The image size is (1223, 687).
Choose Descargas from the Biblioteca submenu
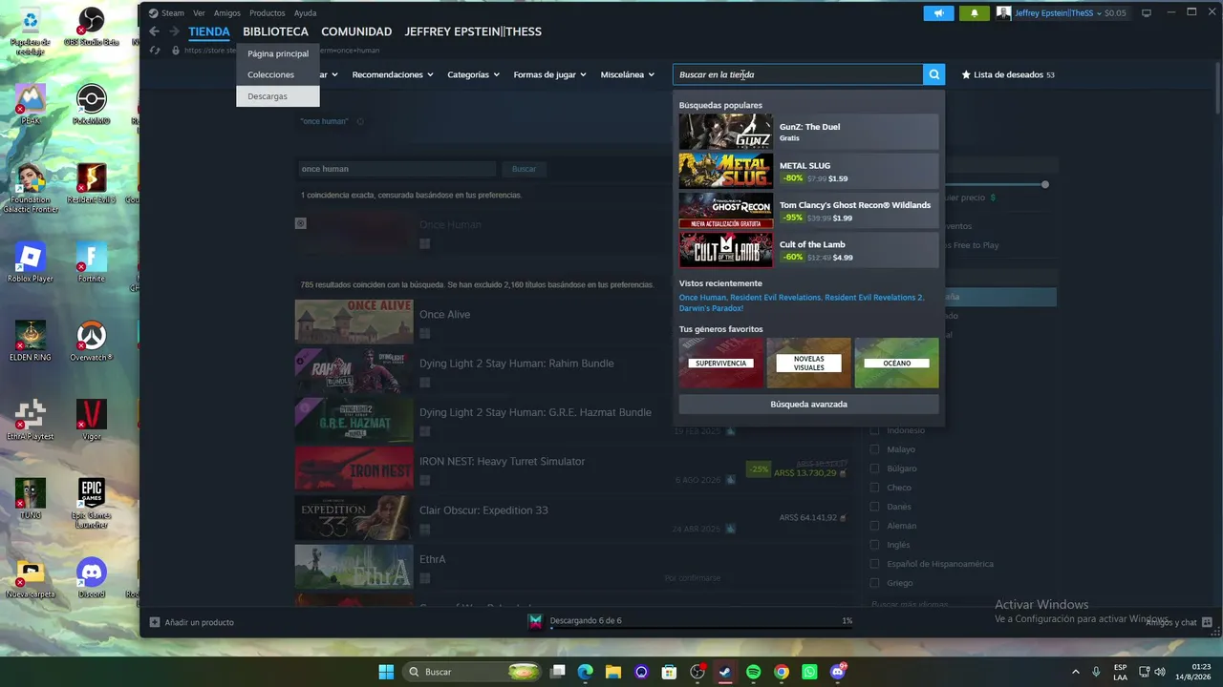(x=278, y=96)
